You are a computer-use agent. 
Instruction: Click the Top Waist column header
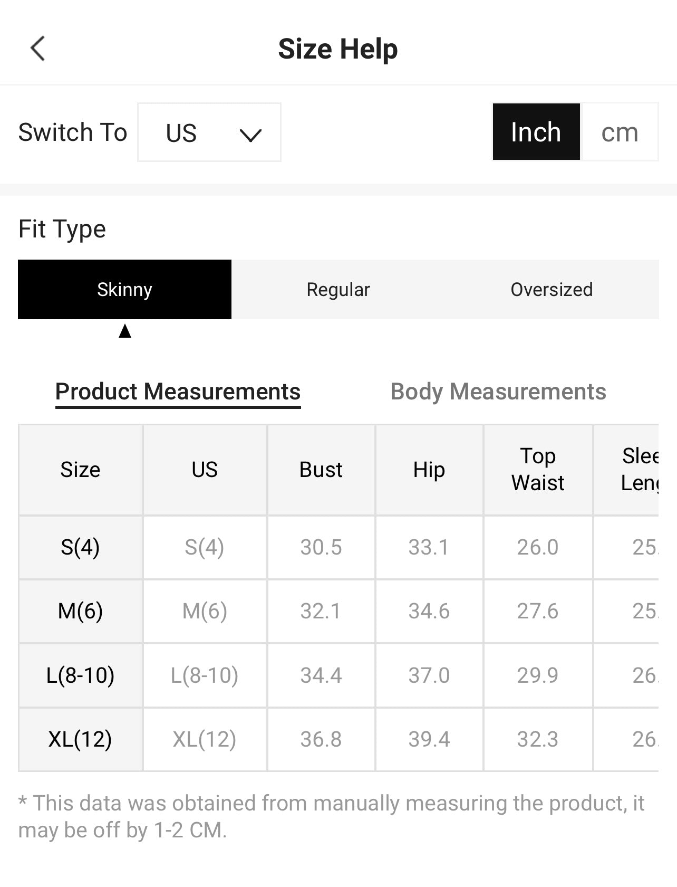click(x=538, y=470)
